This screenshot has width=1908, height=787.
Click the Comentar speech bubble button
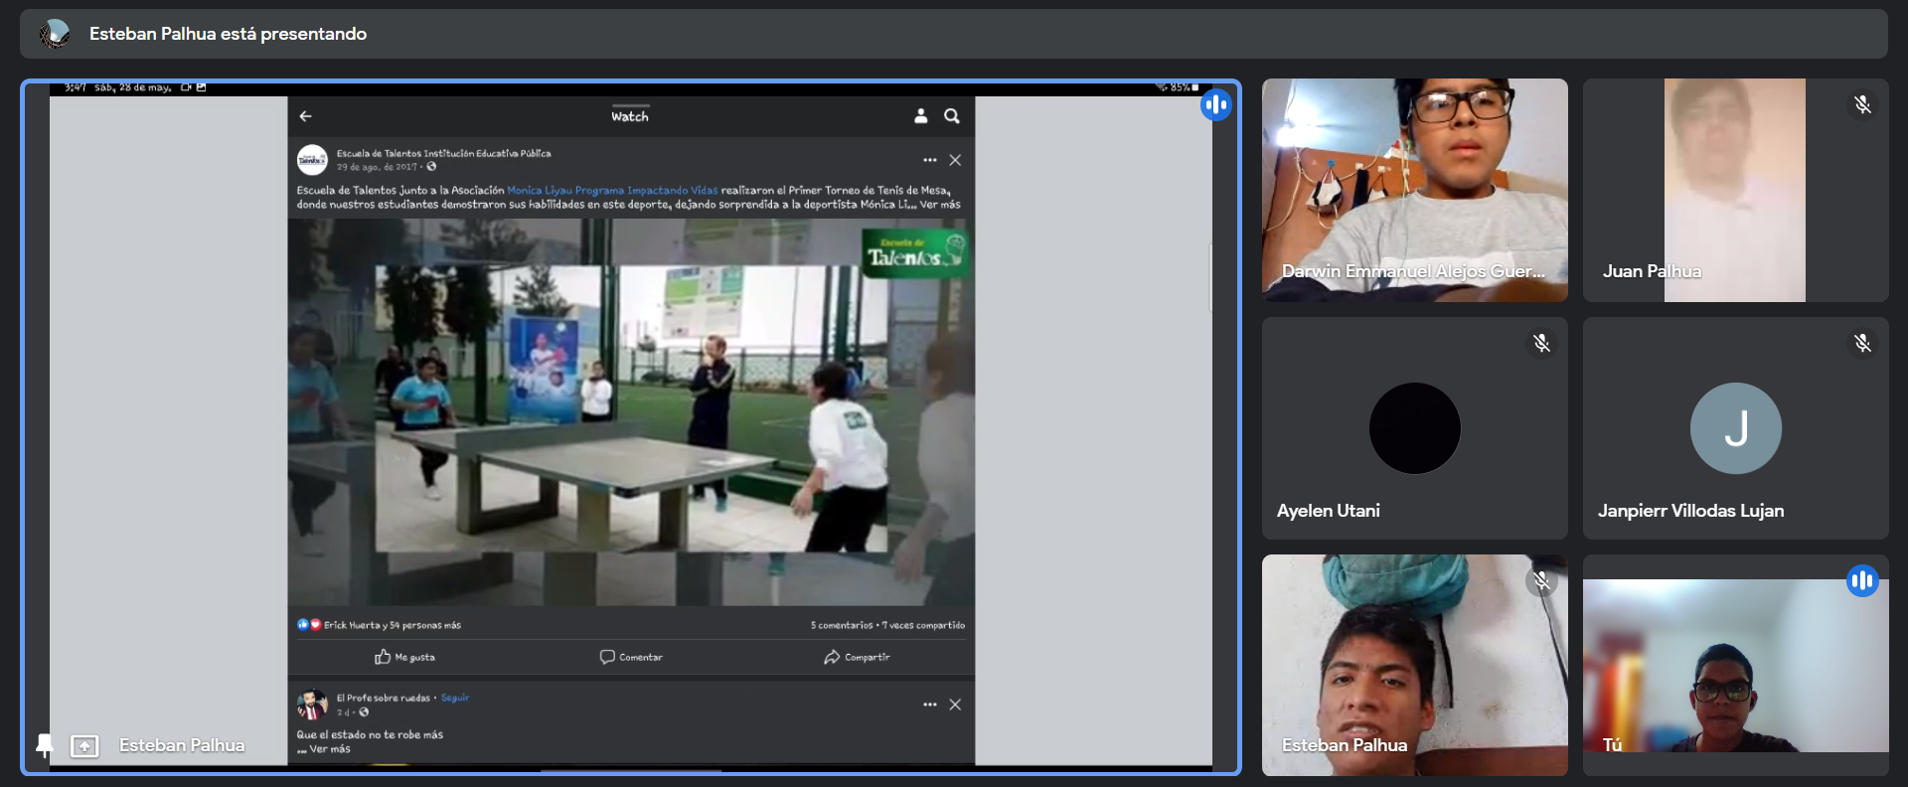pyautogui.click(x=631, y=657)
